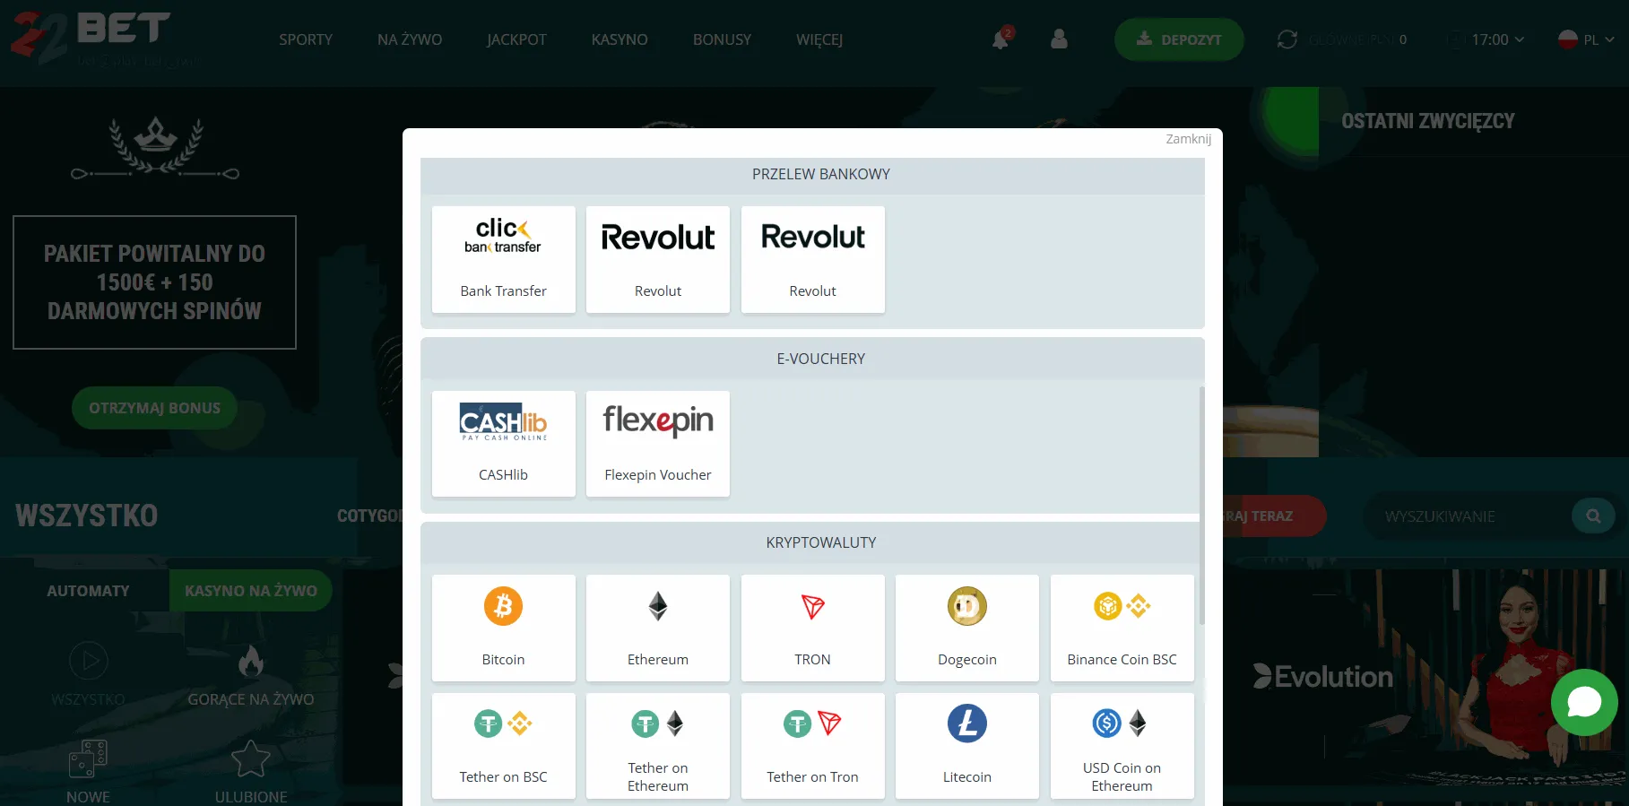Select Litecoin as the deposit method
Image resolution: width=1629 pixels, height=806 pixels.
tap(966, 745)
